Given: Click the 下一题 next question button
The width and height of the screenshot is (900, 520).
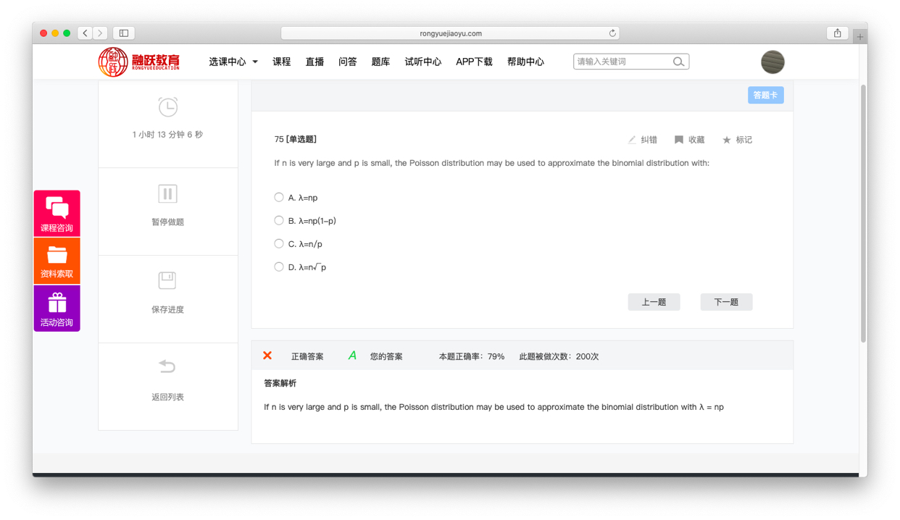Looking at the screenshot, I should point(726,302).
